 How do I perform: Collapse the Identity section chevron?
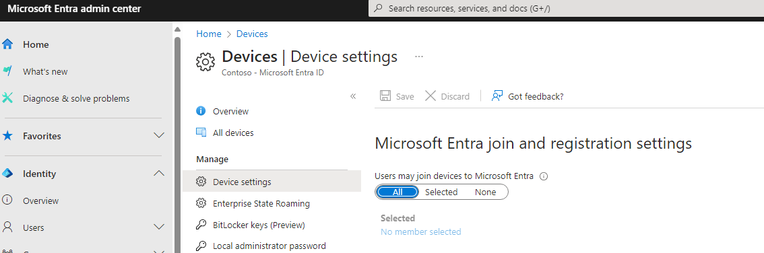[159, 173]
